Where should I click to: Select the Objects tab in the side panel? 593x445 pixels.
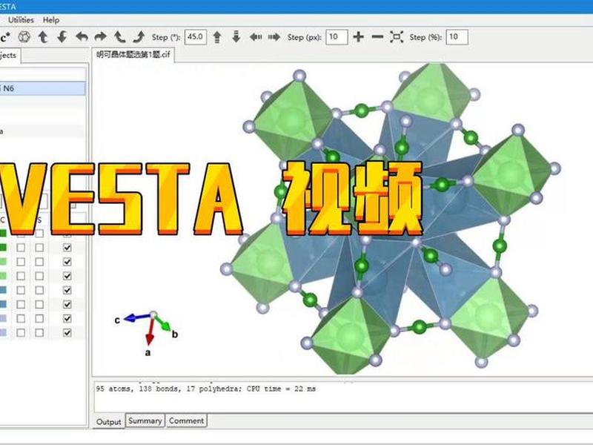click(9, 55)
